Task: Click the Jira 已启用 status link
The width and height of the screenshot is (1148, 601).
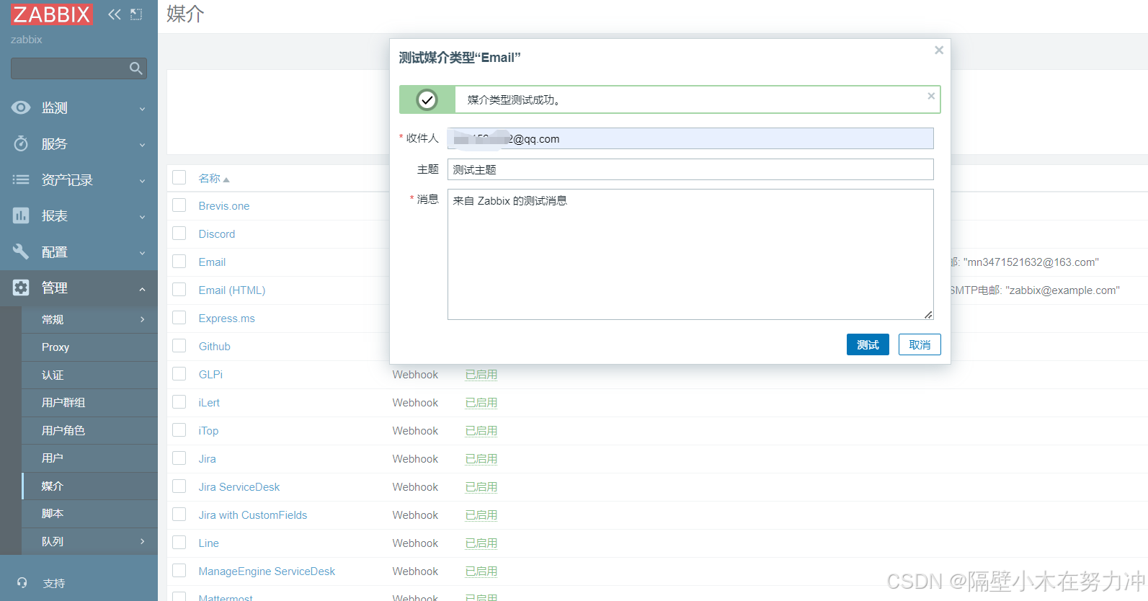Action: (x=481, y=459)
